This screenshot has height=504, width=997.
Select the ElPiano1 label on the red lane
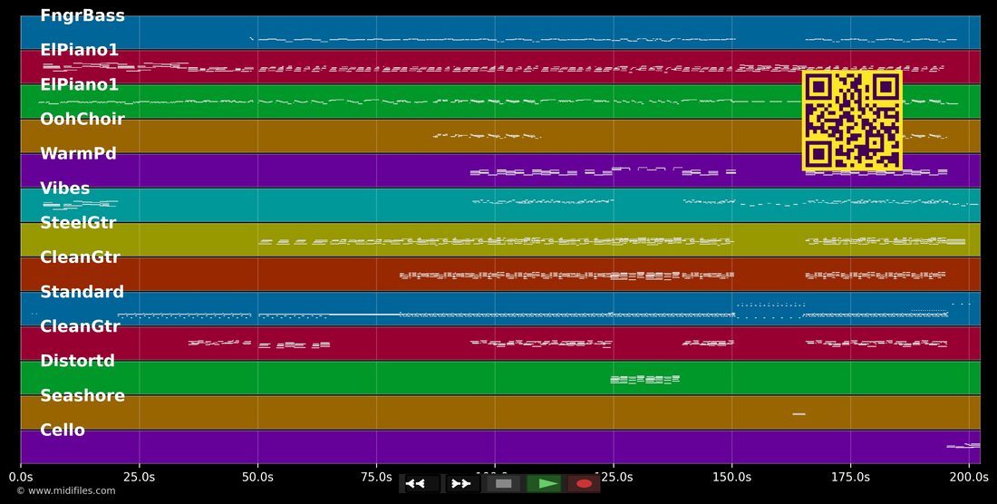[x=79, y=50]
